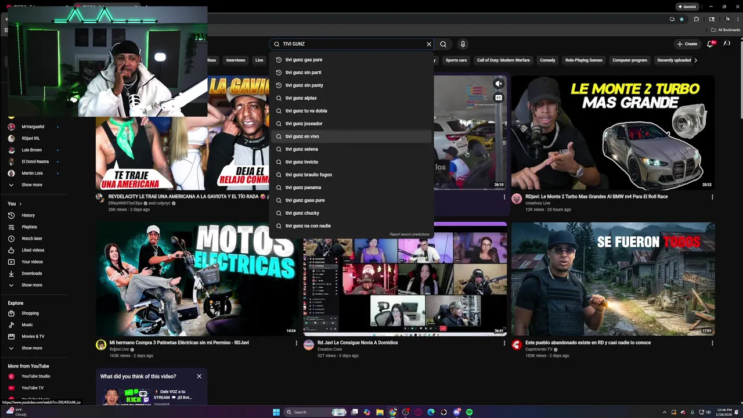The height and width of the screenshot is (418, 743).
Task: Filter by Live chip
Action: [259, 60]
